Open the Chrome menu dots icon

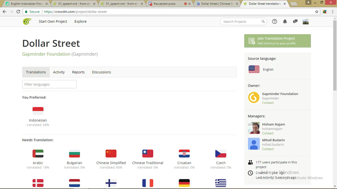332,12
